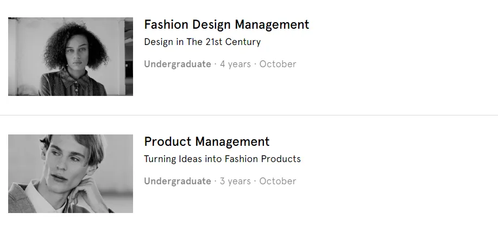
Task: Click the Product Management course heading
Action: [206, 141]
